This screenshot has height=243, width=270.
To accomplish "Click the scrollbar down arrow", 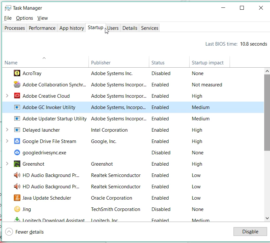I will [267, 218].
